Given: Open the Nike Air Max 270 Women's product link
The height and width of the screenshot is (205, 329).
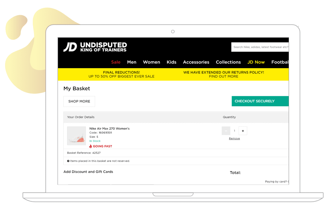Looking at the screenshot, I should pos(110,129).
